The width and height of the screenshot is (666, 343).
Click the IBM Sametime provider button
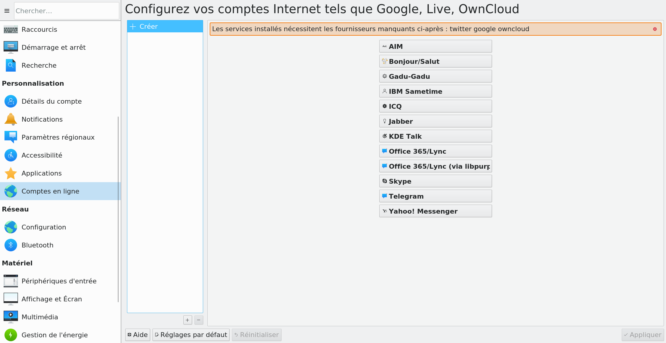436,91
